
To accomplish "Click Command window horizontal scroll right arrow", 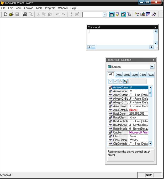I will (x=151, y=47).
